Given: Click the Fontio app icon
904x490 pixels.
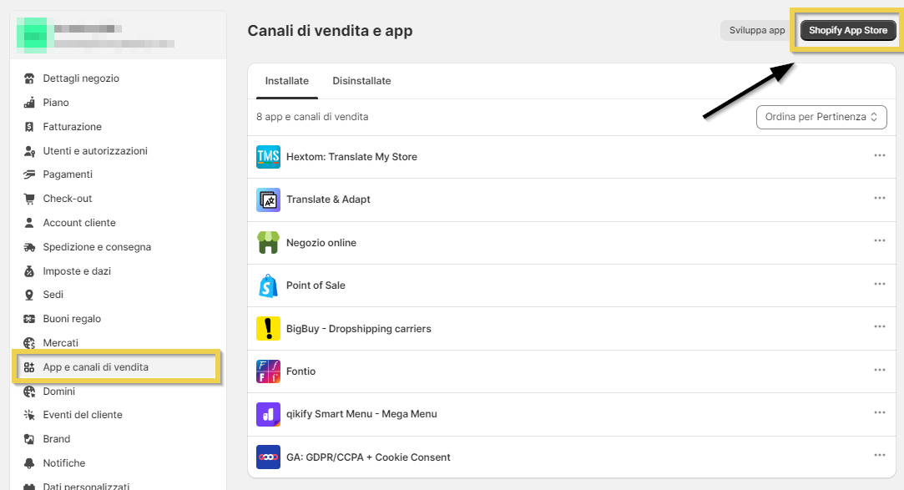Looking at the screenshot, I should (x=268, y=371).
